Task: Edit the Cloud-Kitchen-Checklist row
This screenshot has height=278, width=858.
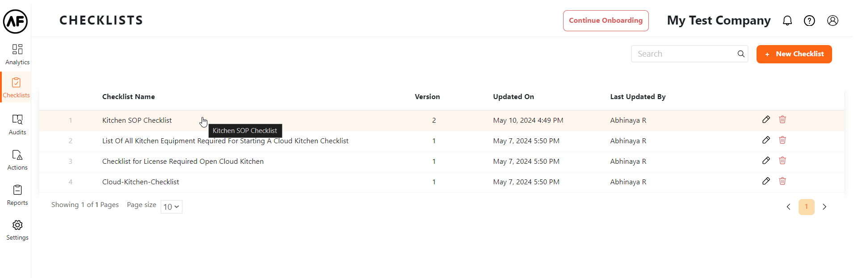Action: click(766, 181)
